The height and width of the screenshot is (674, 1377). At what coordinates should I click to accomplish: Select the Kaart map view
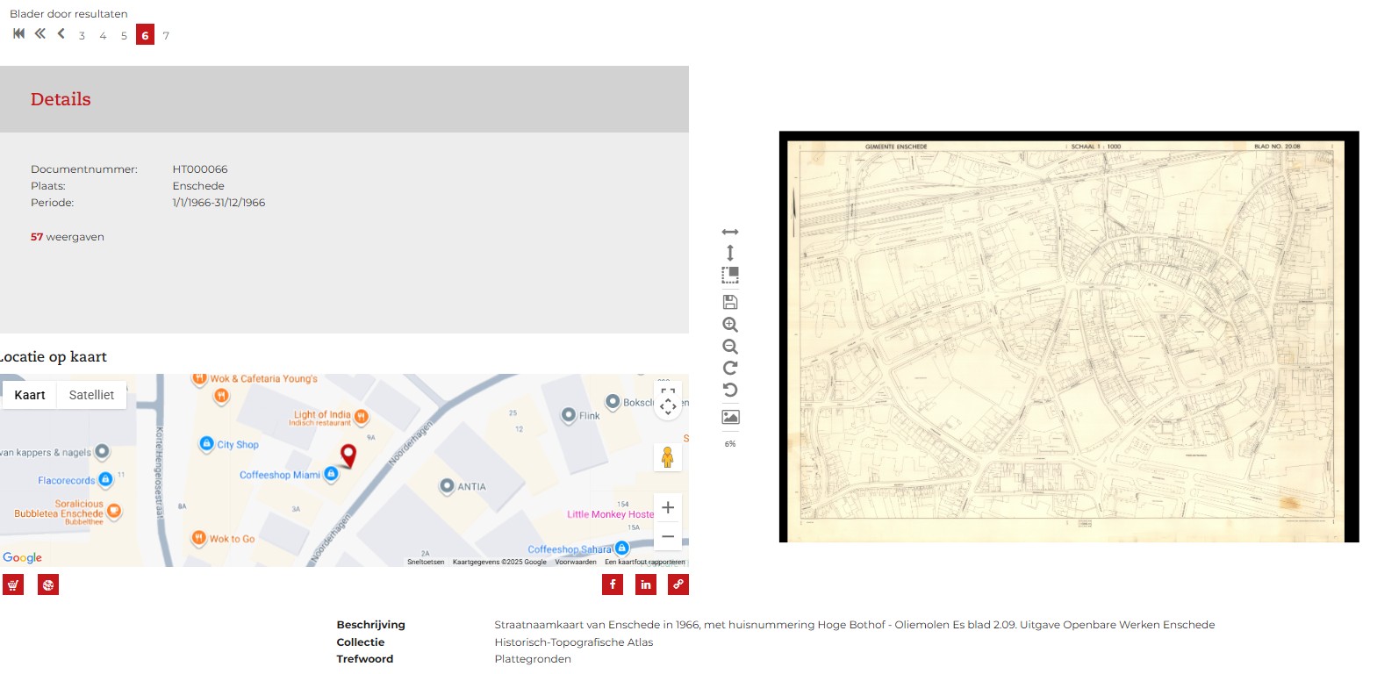click(x=30, y=395)
